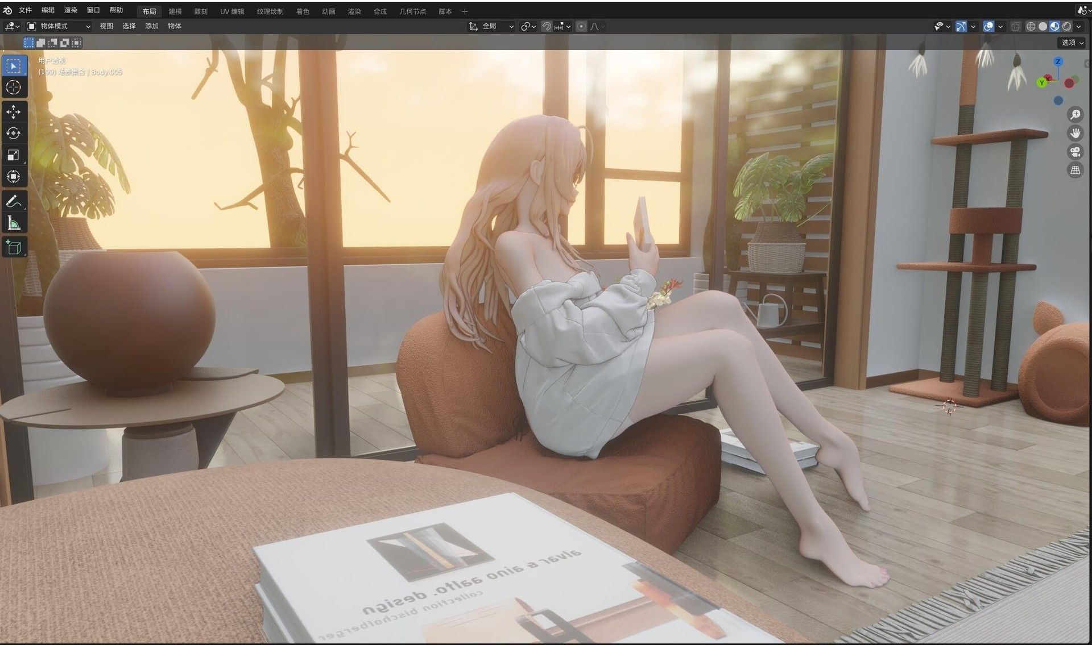Click the camera view icon

(1075, 152)
